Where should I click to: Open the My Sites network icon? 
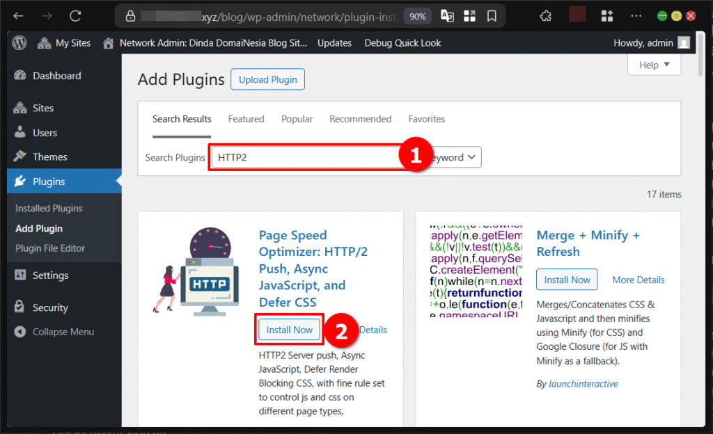pos(43,42)
